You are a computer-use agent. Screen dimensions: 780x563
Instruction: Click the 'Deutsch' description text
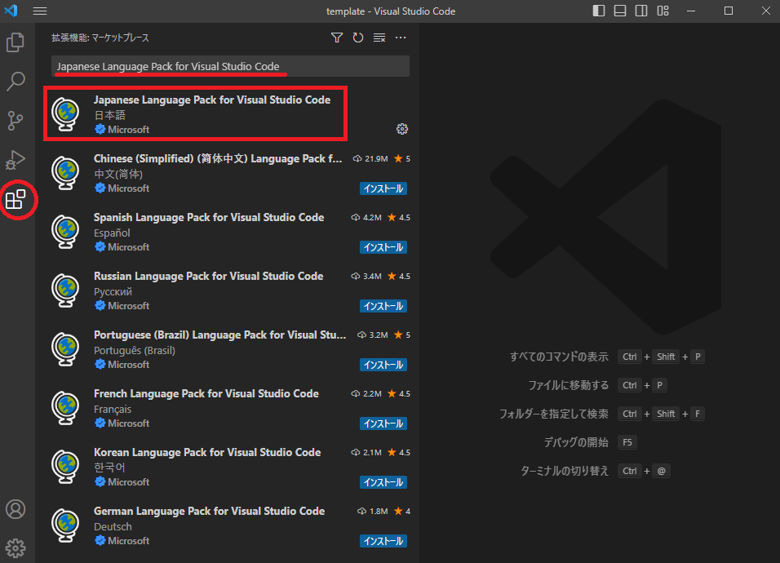pyautogui.click(x=113, y=526)
